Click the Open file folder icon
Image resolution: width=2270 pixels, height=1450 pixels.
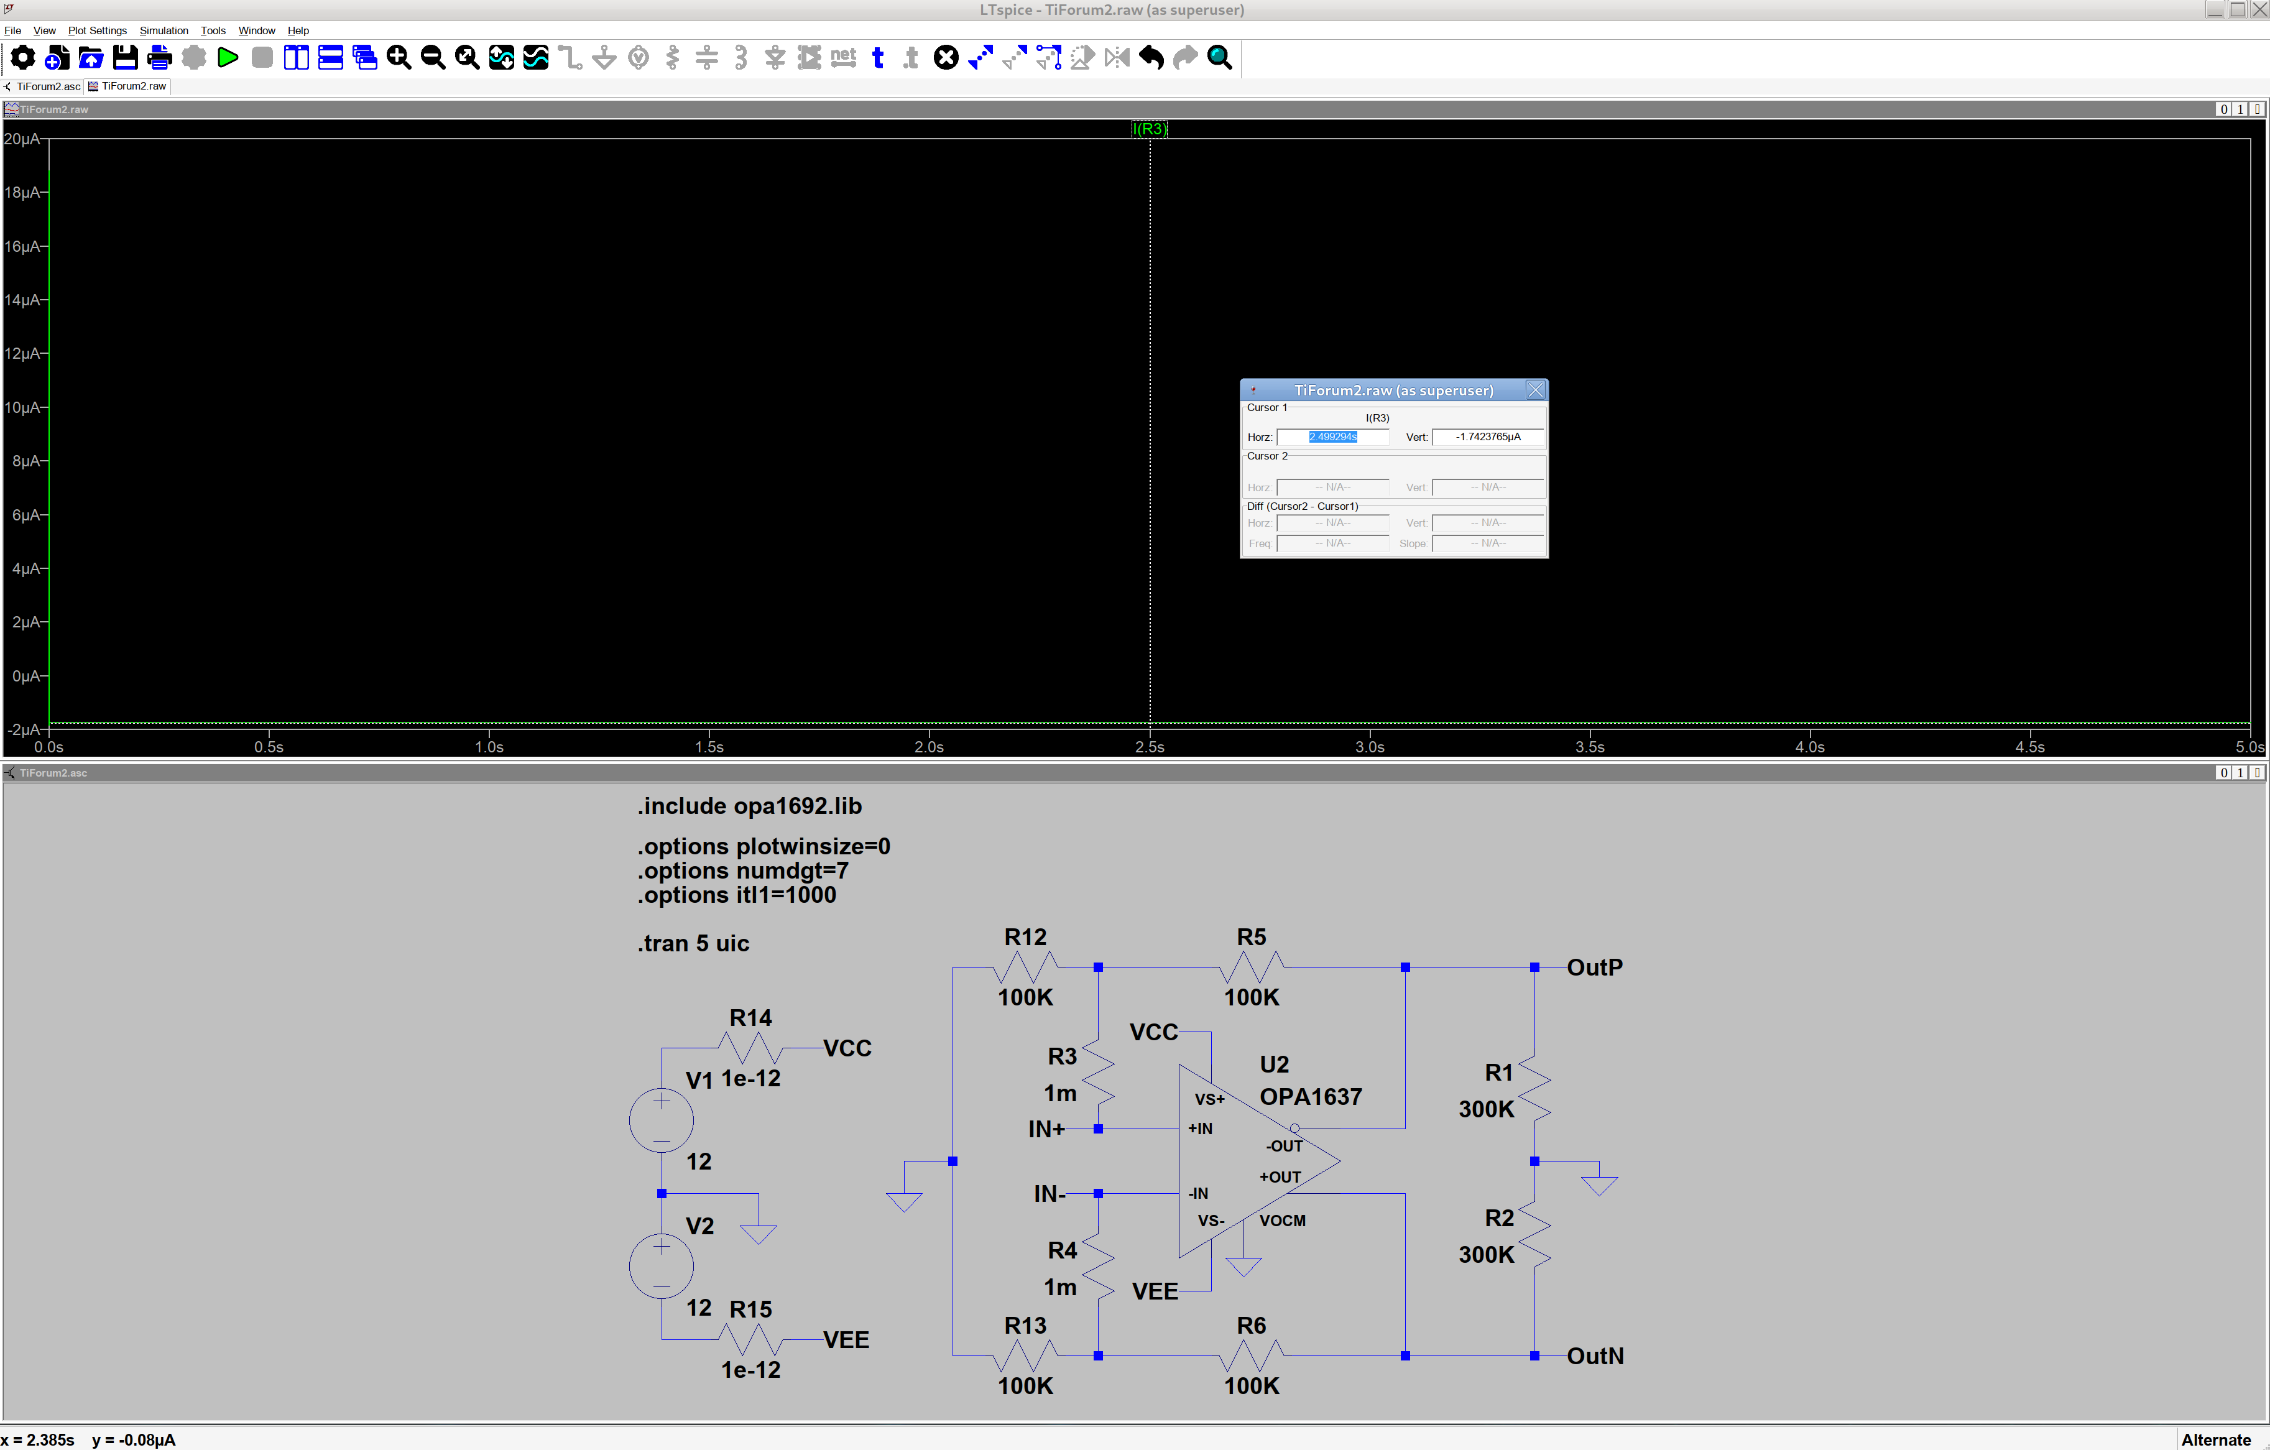coord(91,57)
